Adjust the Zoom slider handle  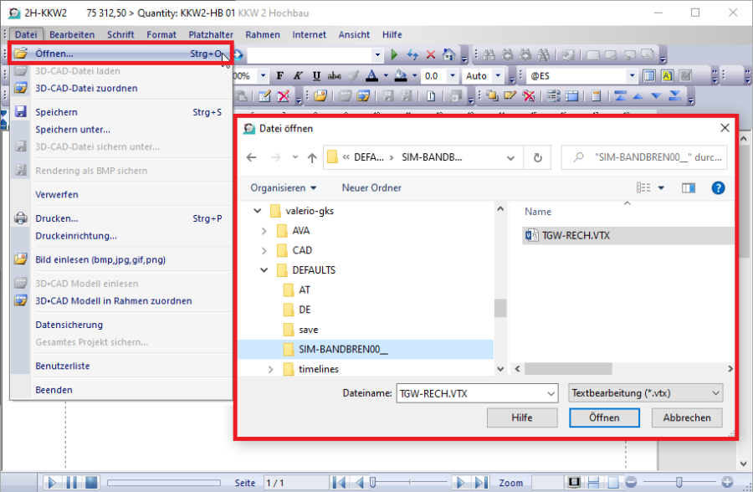[678, 483]
